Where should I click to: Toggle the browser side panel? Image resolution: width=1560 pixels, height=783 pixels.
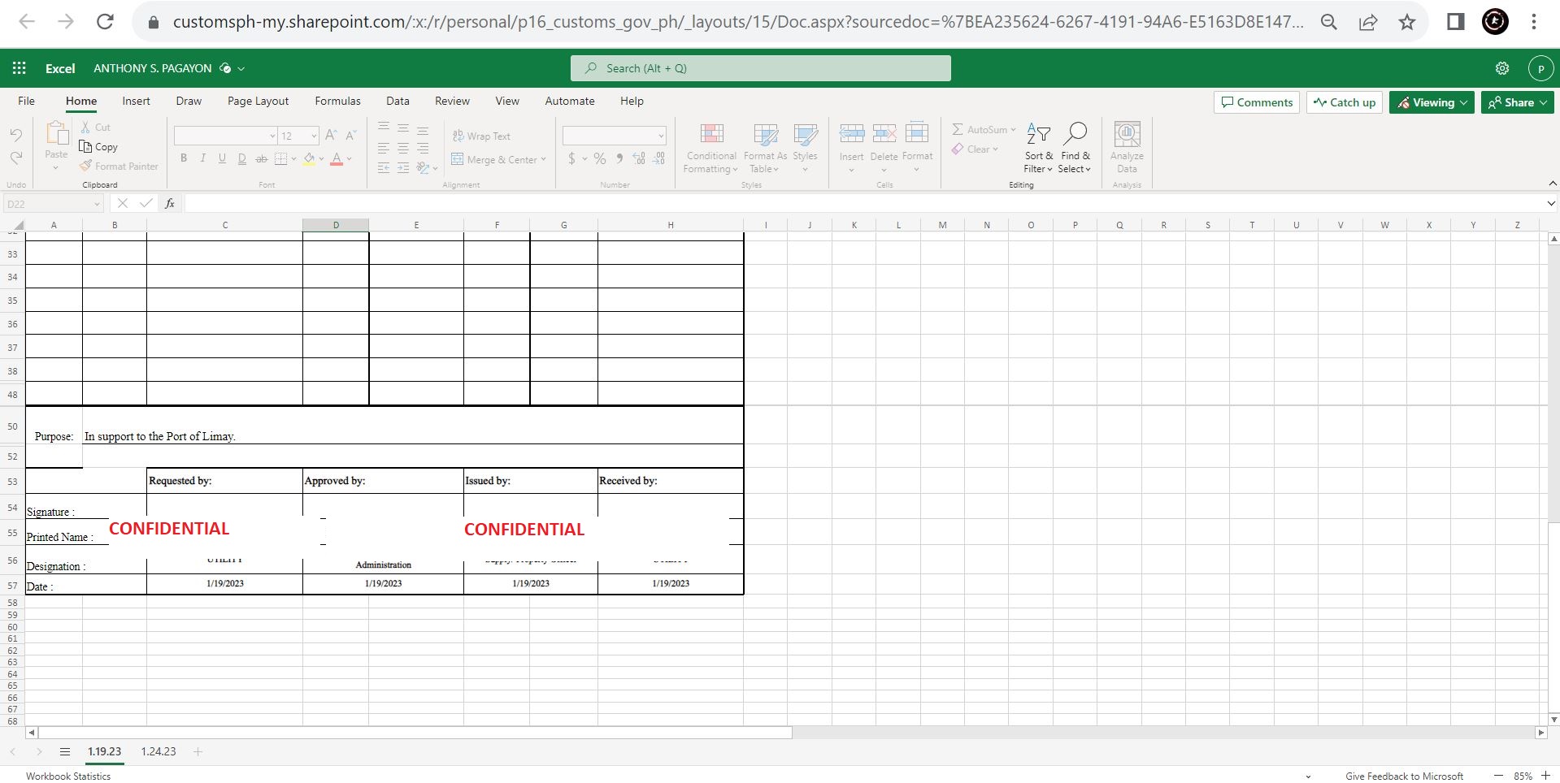(x=1456, y=22)
